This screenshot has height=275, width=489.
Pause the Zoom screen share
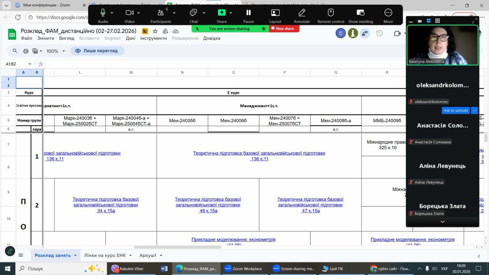coord(248,13)
